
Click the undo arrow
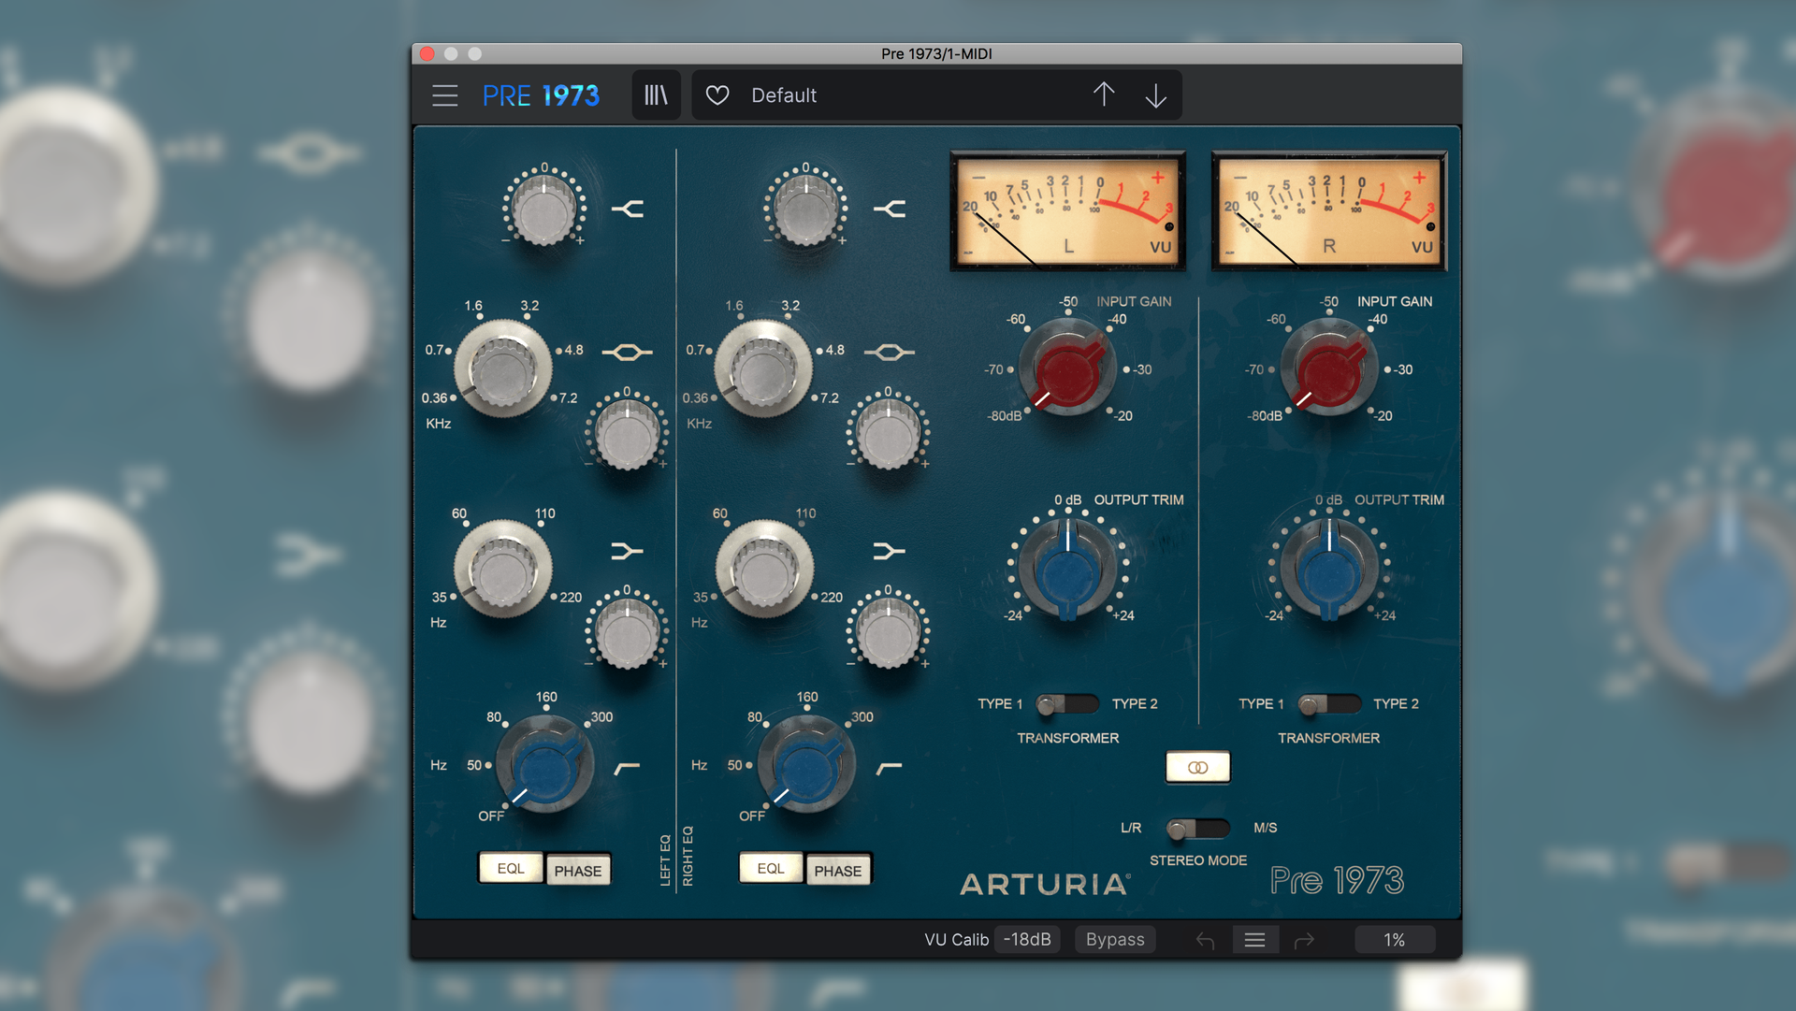tap(1205, 940)
